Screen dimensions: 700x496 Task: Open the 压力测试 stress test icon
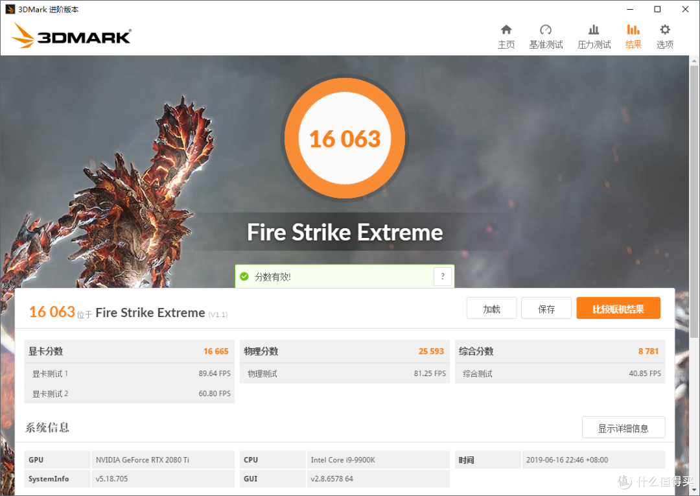[x=594, y=30]
